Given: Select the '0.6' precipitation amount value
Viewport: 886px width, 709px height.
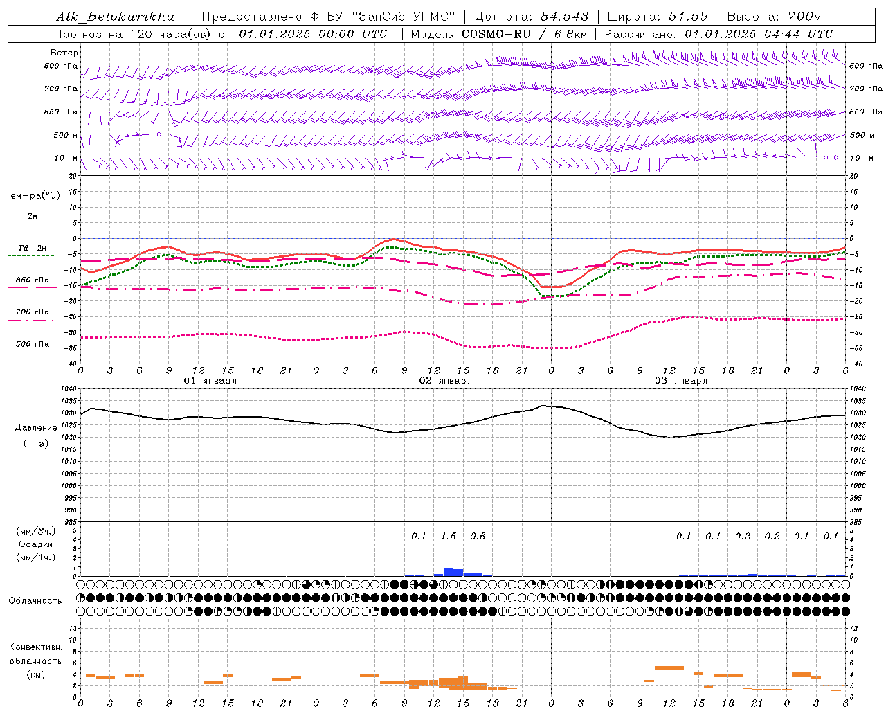Looking at the screenshot, I should click(478, 537).
